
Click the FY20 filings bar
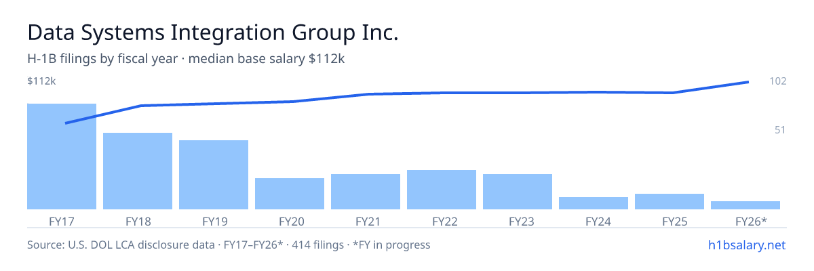(x=290, y=194)
